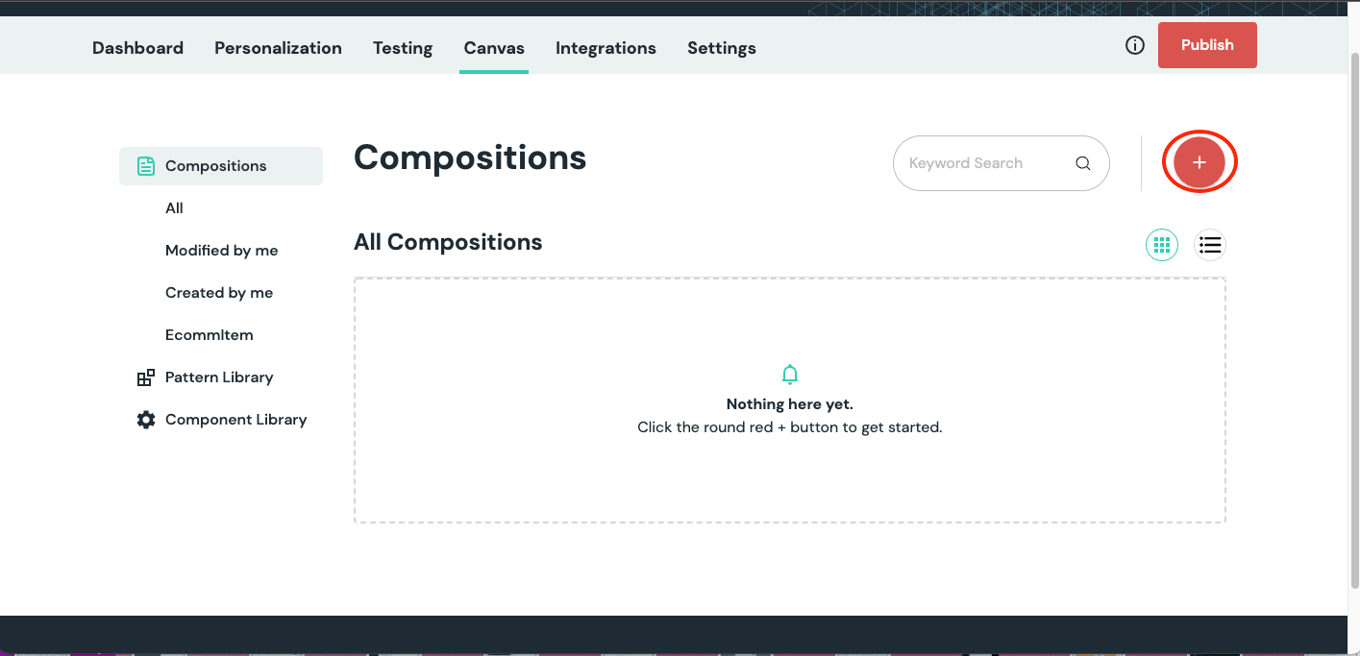Click the Component Library gear icon

pos(145,420)
